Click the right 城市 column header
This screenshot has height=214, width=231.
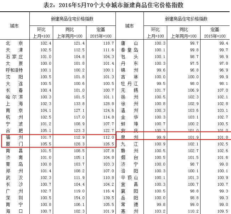click(x=129, y=26)
